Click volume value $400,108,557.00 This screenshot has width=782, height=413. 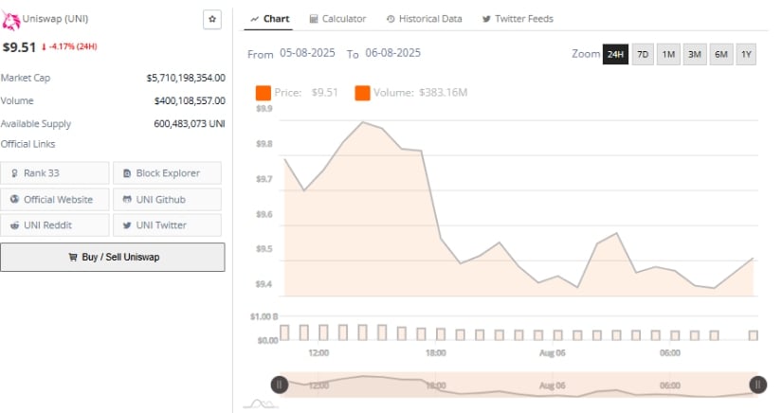[x=190, y=100]
